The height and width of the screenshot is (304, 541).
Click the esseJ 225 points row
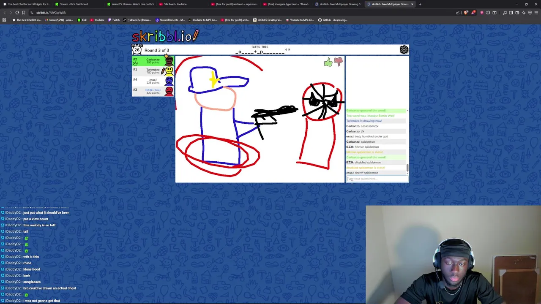[x=153, y=81]
